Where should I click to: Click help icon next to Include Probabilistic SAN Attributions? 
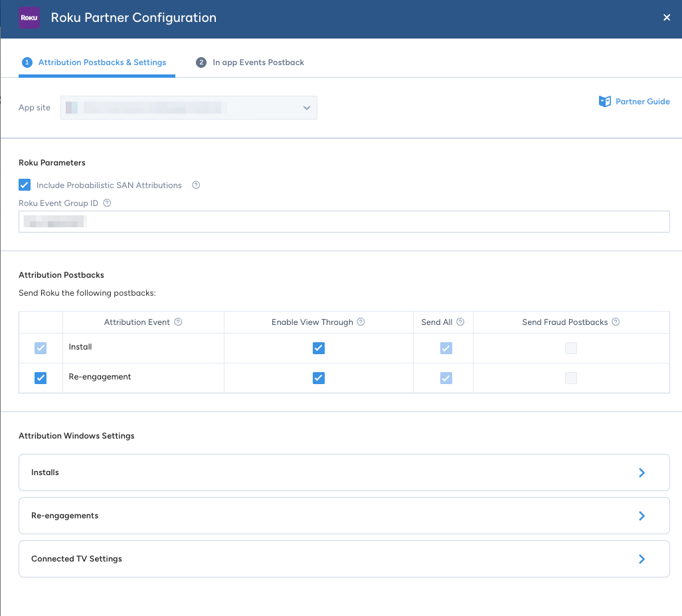pyautogui.click(x=196, y=185)
